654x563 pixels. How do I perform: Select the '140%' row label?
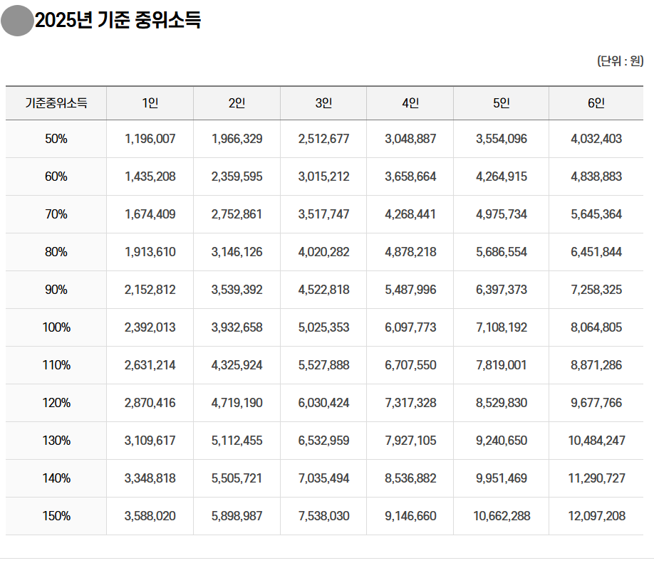point(56,478)
